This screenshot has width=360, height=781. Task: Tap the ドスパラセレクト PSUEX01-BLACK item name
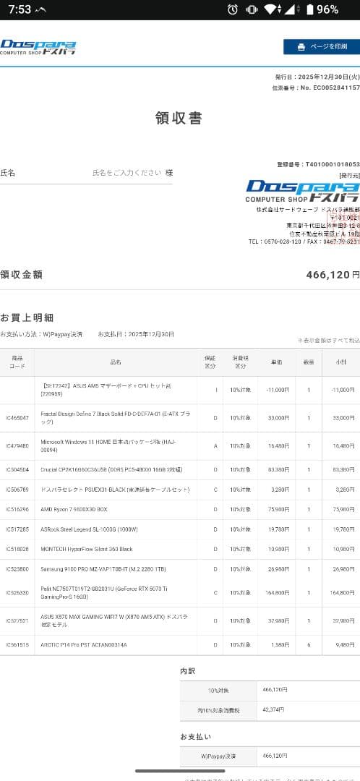(115, 490)
